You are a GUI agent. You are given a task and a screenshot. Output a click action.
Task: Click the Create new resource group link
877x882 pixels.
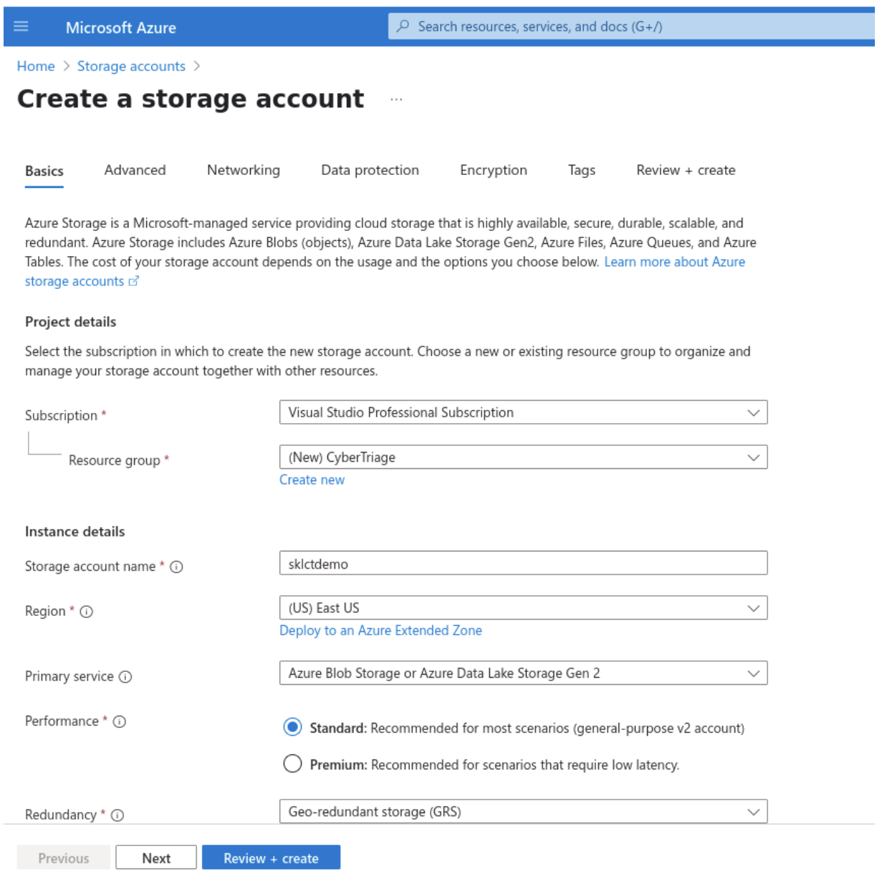(312, 480)
